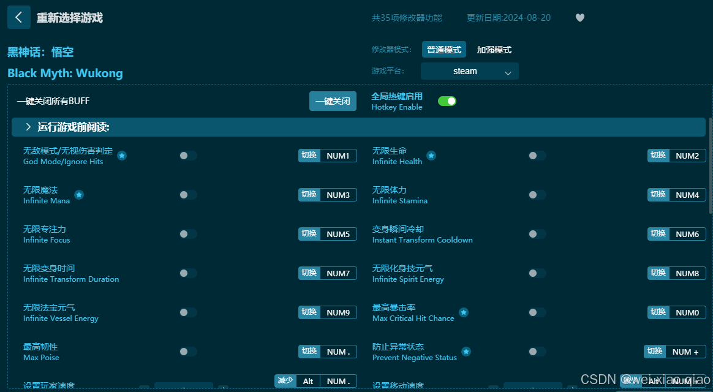Enable Max Poise toggle
Viewport: 713px width, 392px height.
coord(188,352)
